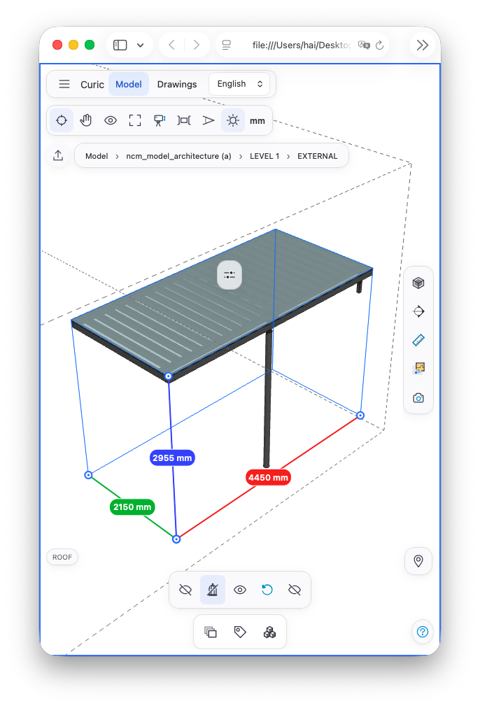
Task: Click the first crossed-eye hide icon
Action: (185, 590)
